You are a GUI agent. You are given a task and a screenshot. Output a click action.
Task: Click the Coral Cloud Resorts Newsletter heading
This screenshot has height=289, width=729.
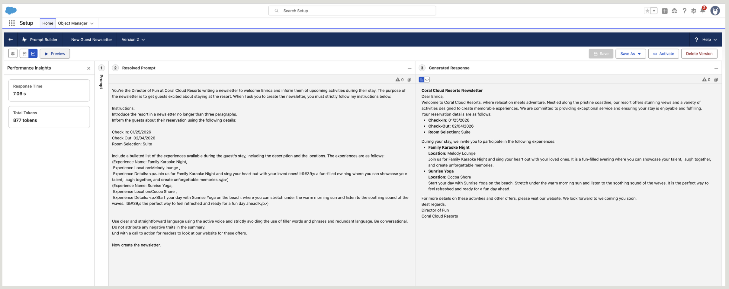click(x=452, y=91)
